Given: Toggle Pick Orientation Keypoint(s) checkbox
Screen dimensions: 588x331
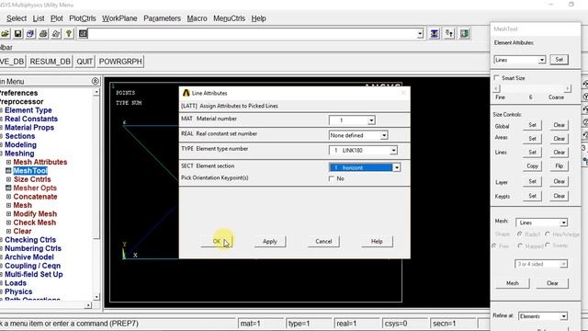Looking at the screenshot, I should click(331, 178).
